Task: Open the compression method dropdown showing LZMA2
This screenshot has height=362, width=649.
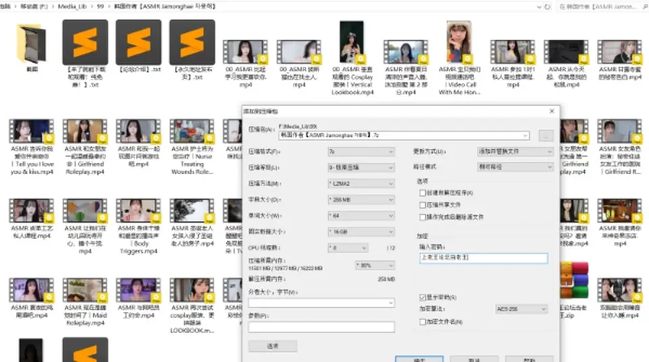Action: (x=361, y=184)
